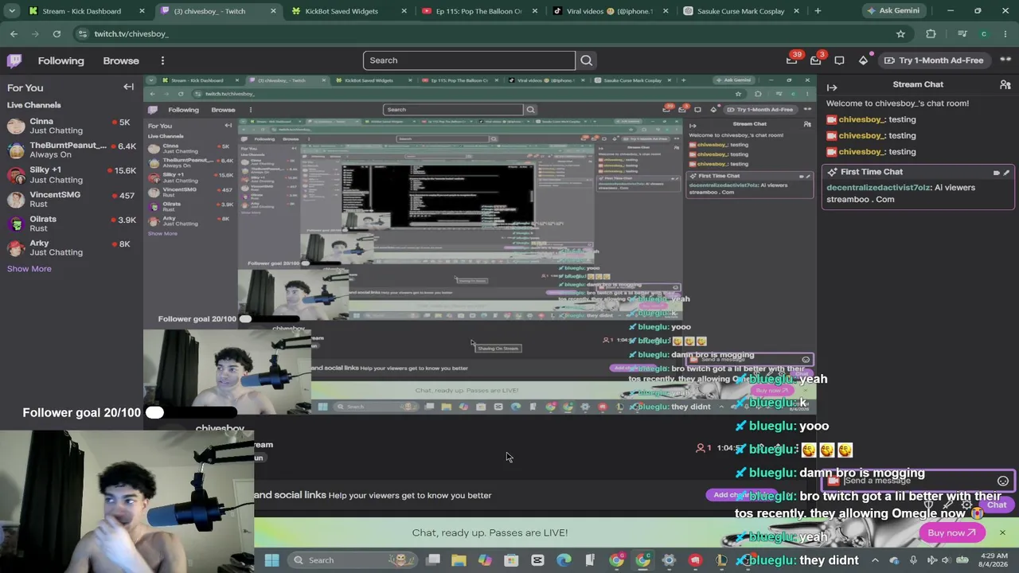The width and height of the screenshot is (1019, 573).
Task: Reload the Twitch page
Action: (x=57, y=34)
